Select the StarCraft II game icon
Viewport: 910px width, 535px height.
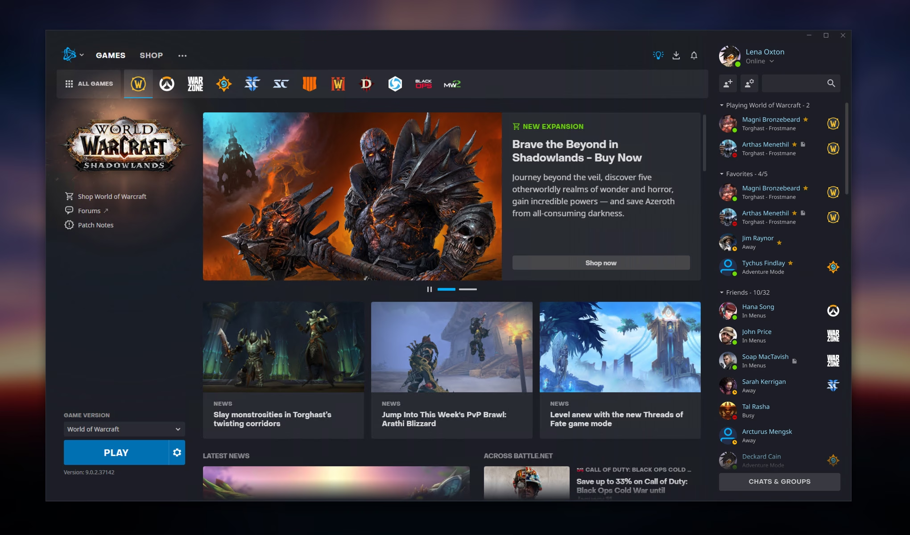coord(252,83)
